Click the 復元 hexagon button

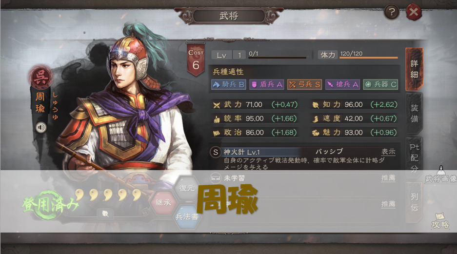pos(187,188)
